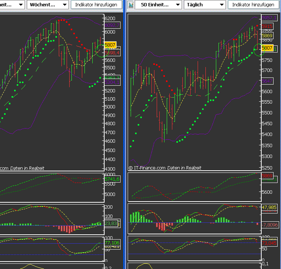This screenshot has height=269, width=281.
Task: Click the 6200 axis tick on the weekly chart
Action: (110, 19)
